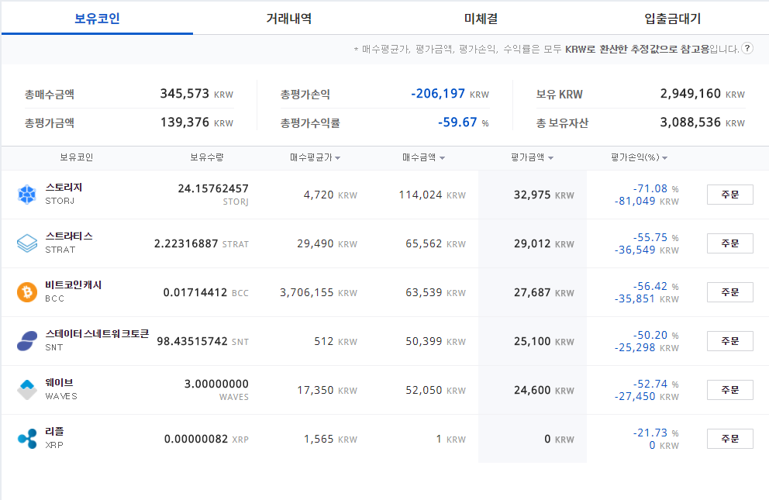This screenshot has width=769, height=500.
Task: Select coin name 비트코인캐시
Action: 73,284
